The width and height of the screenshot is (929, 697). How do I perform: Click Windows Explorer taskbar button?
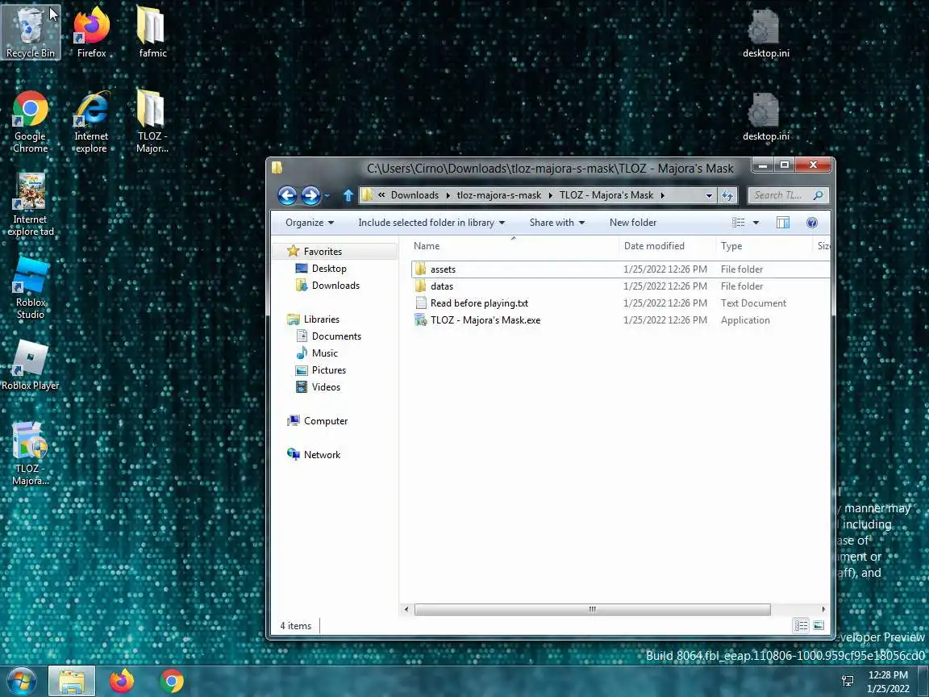(71, 681)
